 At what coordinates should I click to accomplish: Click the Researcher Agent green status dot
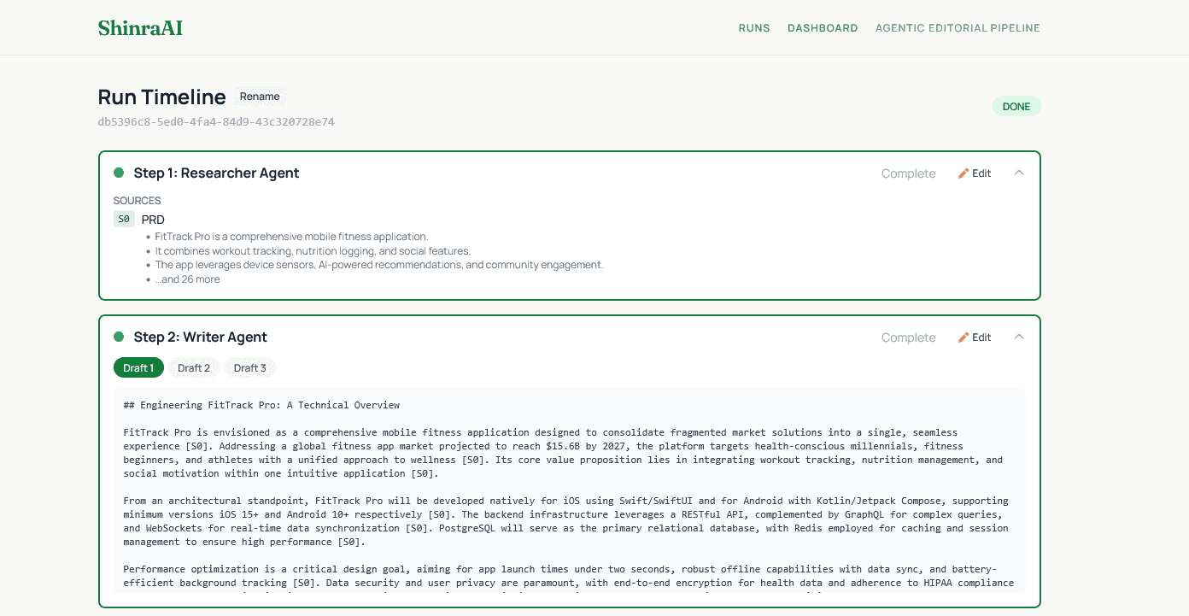(119, 173)
